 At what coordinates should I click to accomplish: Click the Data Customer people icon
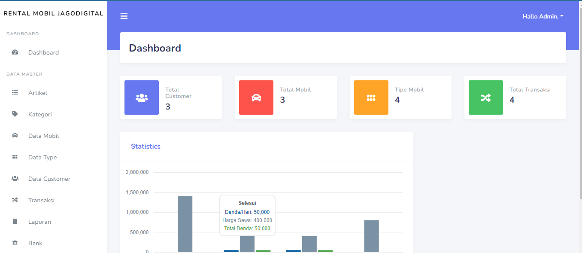coord(15,179)
